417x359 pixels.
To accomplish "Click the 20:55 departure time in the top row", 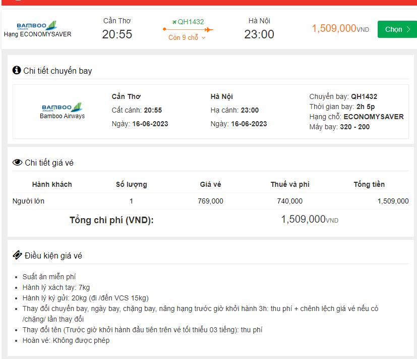I will point(117,34).
